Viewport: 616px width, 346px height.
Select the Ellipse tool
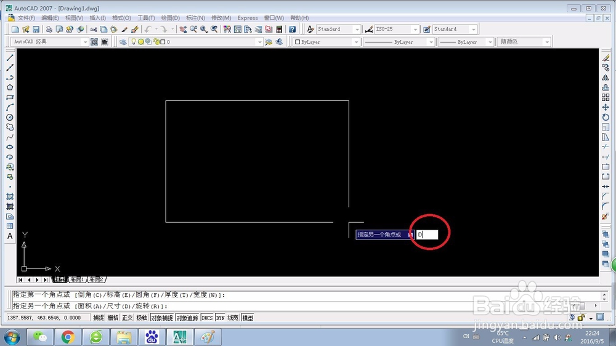pyautogui.click(x=10, y=147)
